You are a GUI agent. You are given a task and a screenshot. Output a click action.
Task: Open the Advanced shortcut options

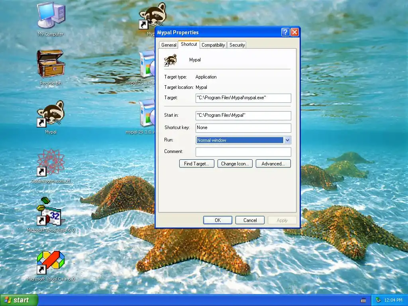click(x=273, y=164)
